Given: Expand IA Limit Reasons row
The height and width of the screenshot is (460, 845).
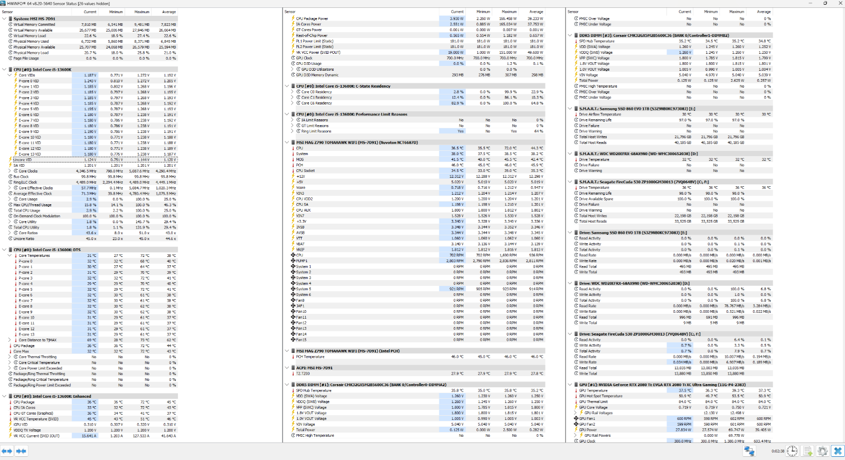Looking at the screenshot, I should [x=292, y=120].
